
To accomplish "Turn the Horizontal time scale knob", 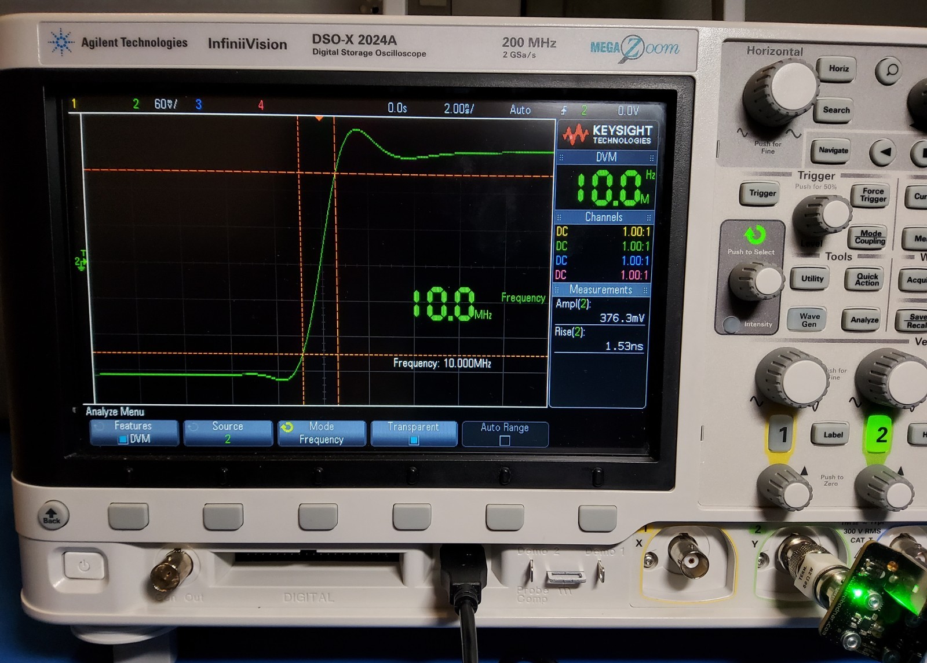I will (x=780, y=93).
